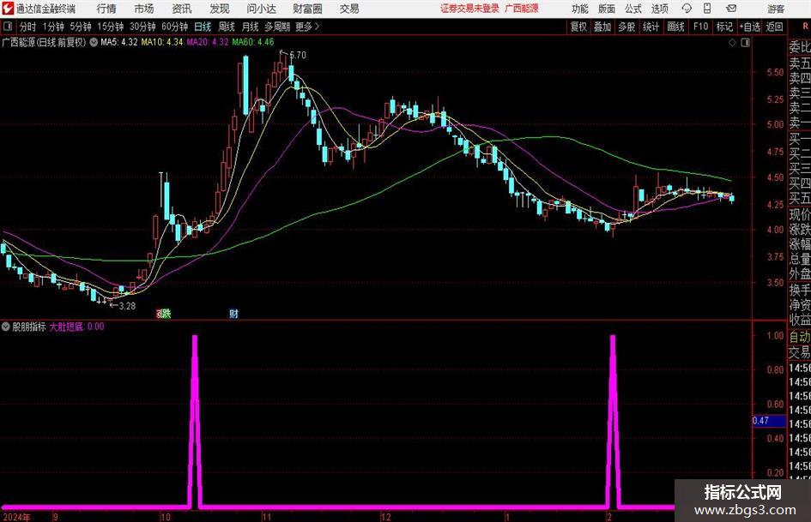Click the 5.70 high price label
Screen dimensions: 811x522
(x=298, y=55)
